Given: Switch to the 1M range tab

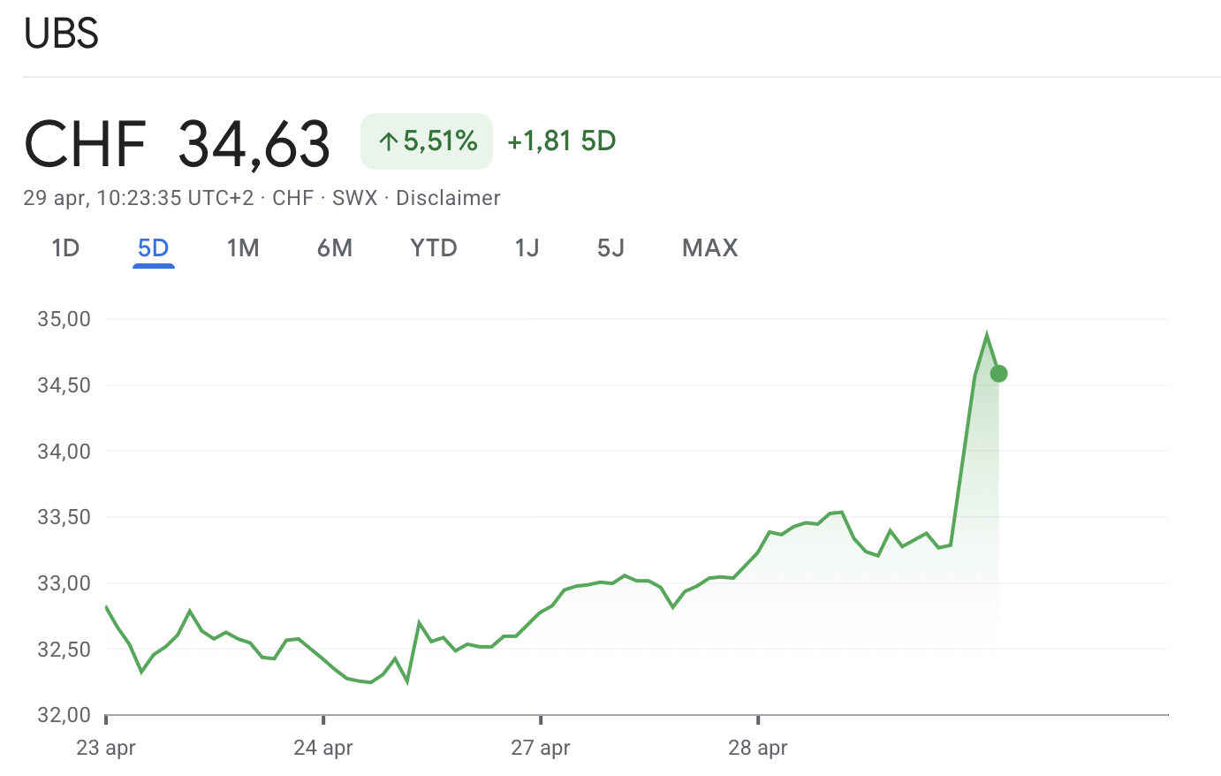Looking at the screenshot, I should click(x=243, y=248).
